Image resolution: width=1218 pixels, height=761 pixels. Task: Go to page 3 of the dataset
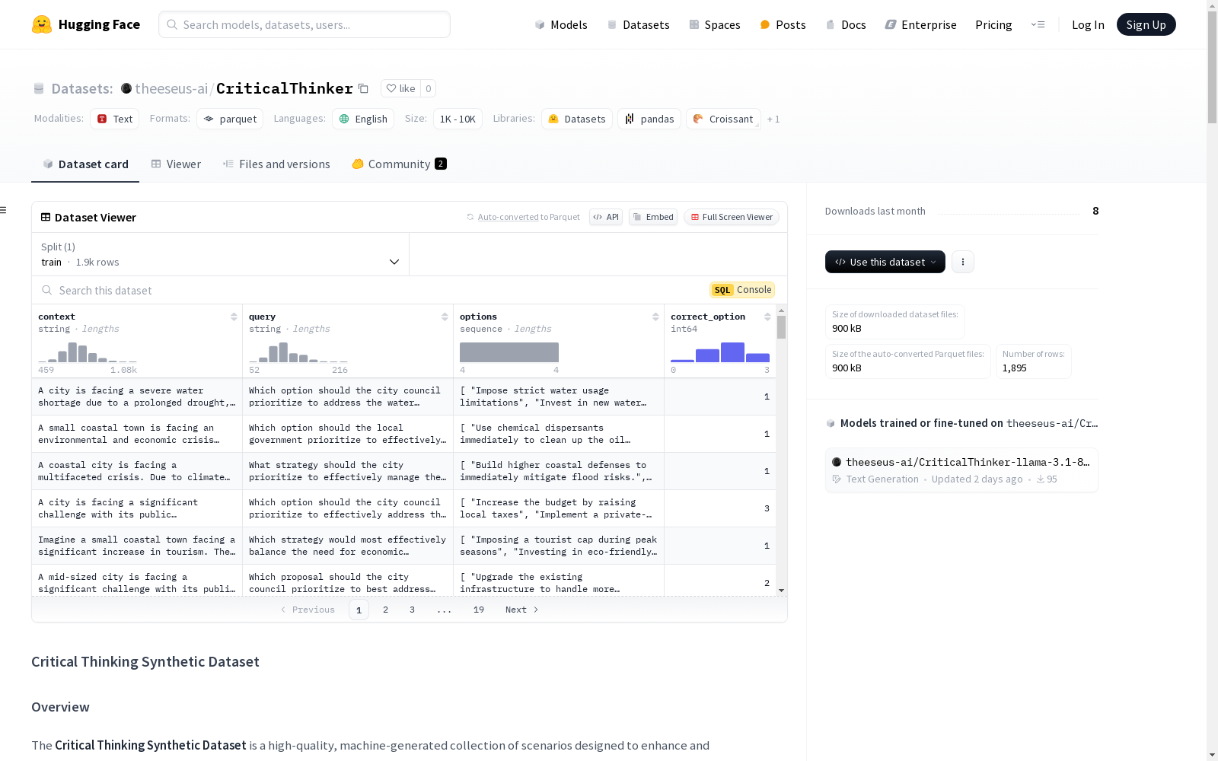[413, 610]
